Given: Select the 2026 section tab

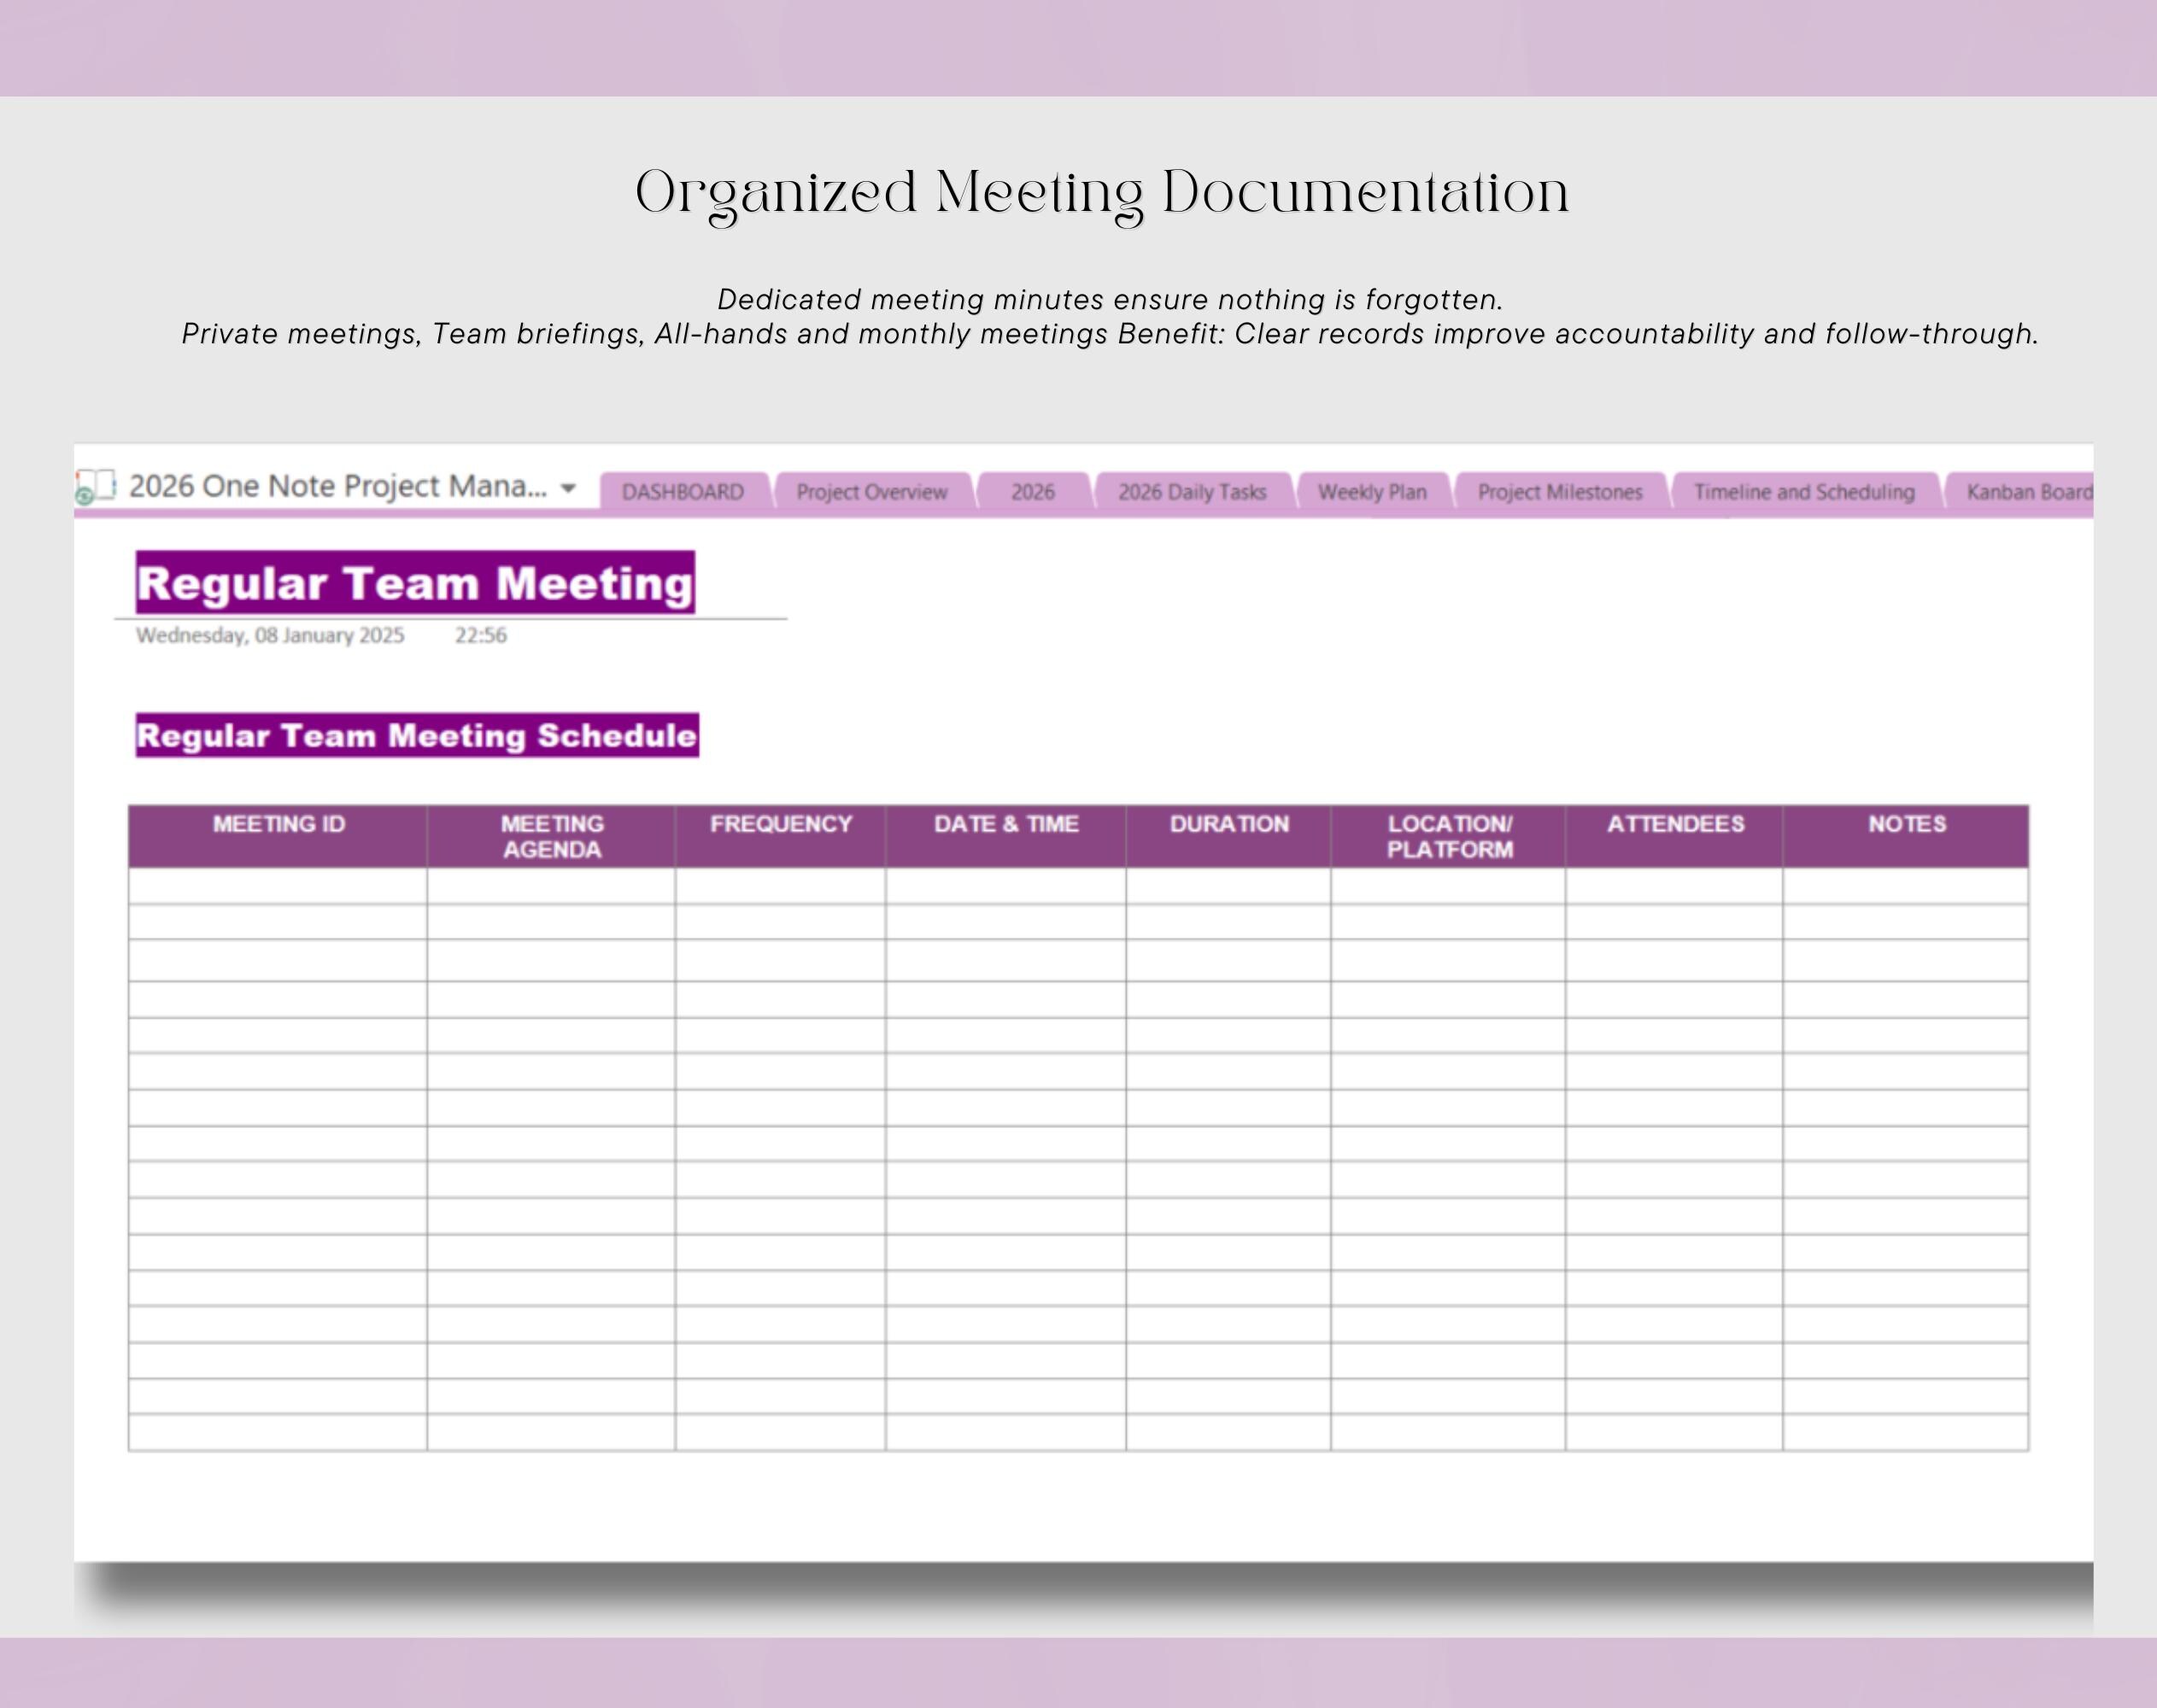Looking at the screenshot, I should tap(1033, 492).
